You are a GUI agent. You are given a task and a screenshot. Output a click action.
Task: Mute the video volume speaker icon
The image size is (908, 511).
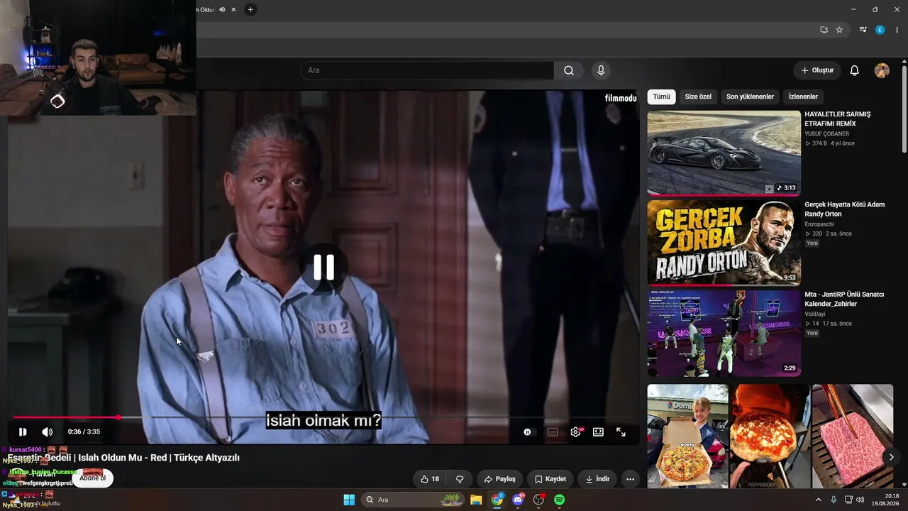point(48,432)
